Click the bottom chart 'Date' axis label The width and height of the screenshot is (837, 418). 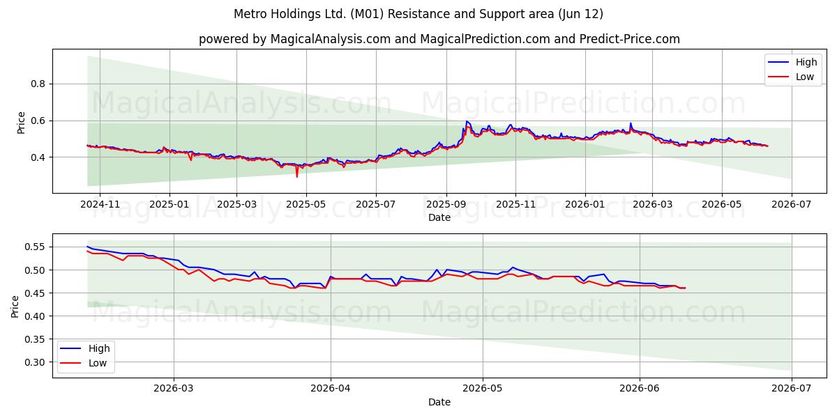[x=439, y=402]
